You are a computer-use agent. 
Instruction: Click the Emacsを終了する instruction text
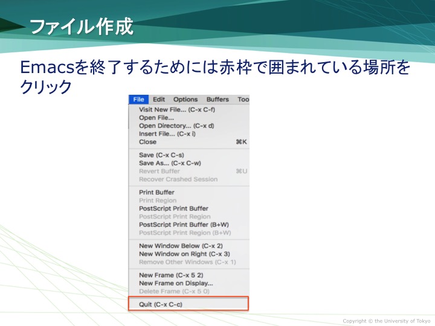pos(215,77)
